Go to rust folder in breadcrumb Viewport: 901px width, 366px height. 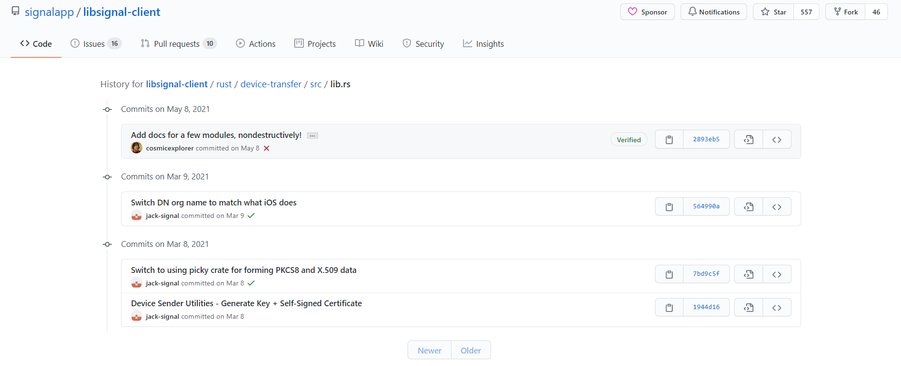224,84
